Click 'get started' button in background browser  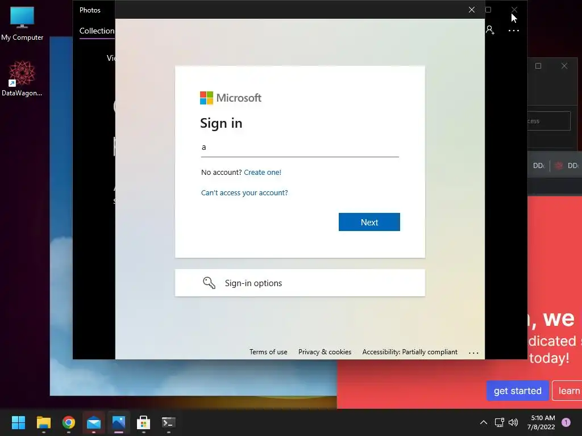click(517, 391)
